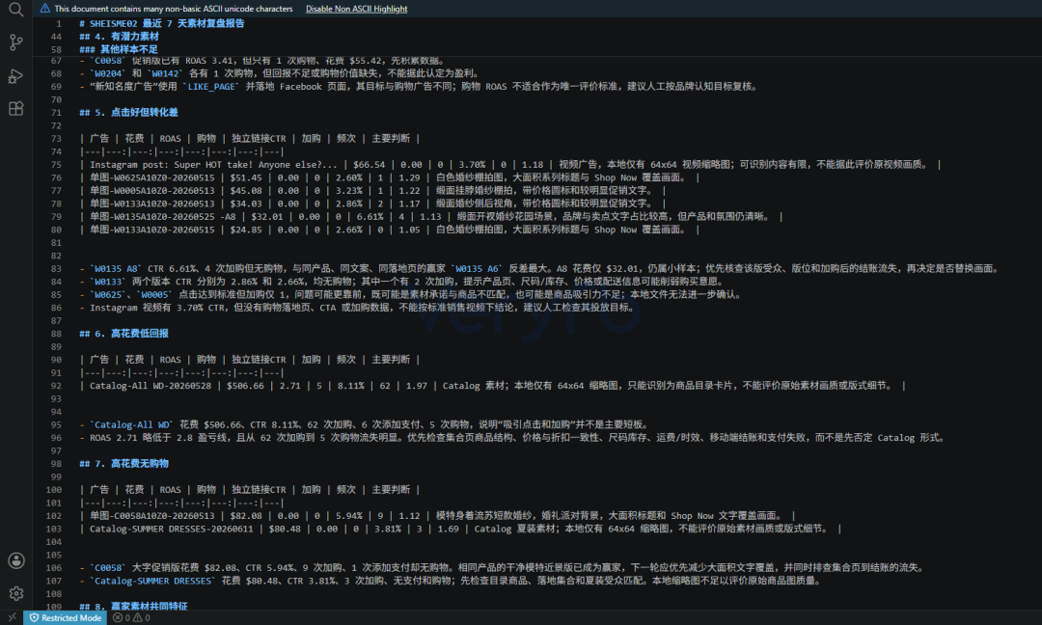Open the Problems errors and warnings indicator
Viewport: 1042px width, 625px height.
pyautogui.click(x=131, y=617)
